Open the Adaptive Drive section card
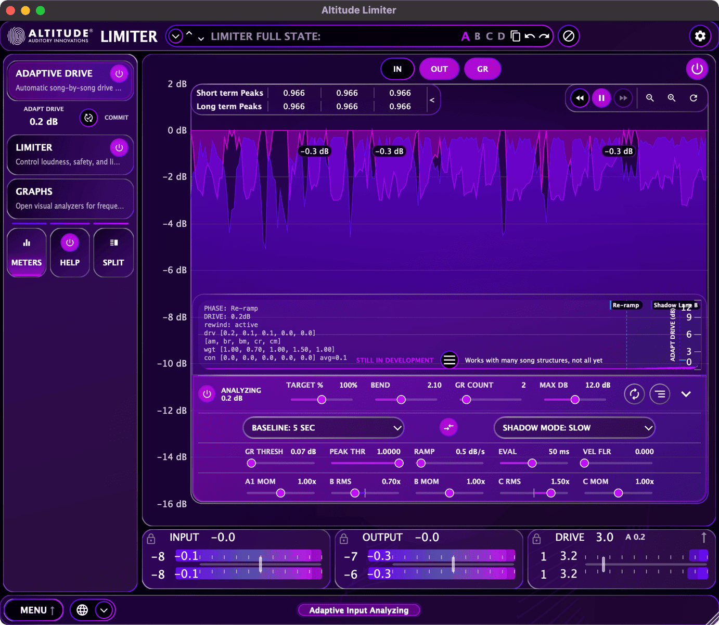 tap(70, 81)
